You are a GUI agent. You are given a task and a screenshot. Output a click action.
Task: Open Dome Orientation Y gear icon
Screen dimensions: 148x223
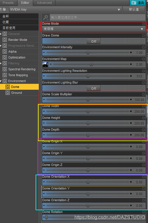click(x=144, y=189)
